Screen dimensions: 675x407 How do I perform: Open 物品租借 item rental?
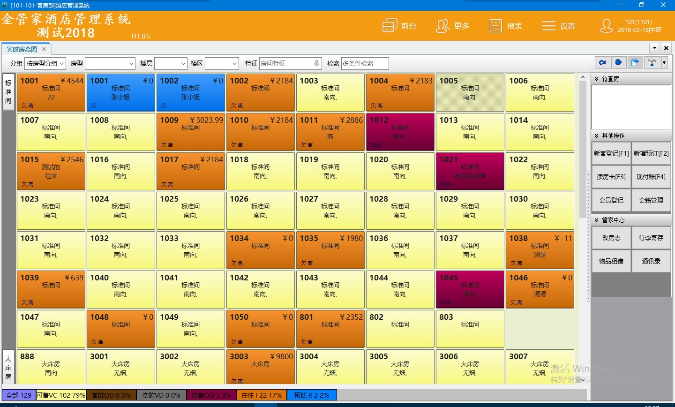611,261
